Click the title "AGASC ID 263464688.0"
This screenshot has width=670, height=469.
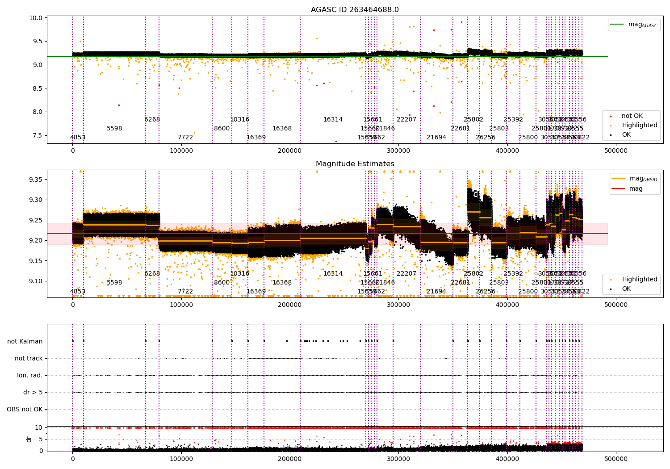[355, 10]
